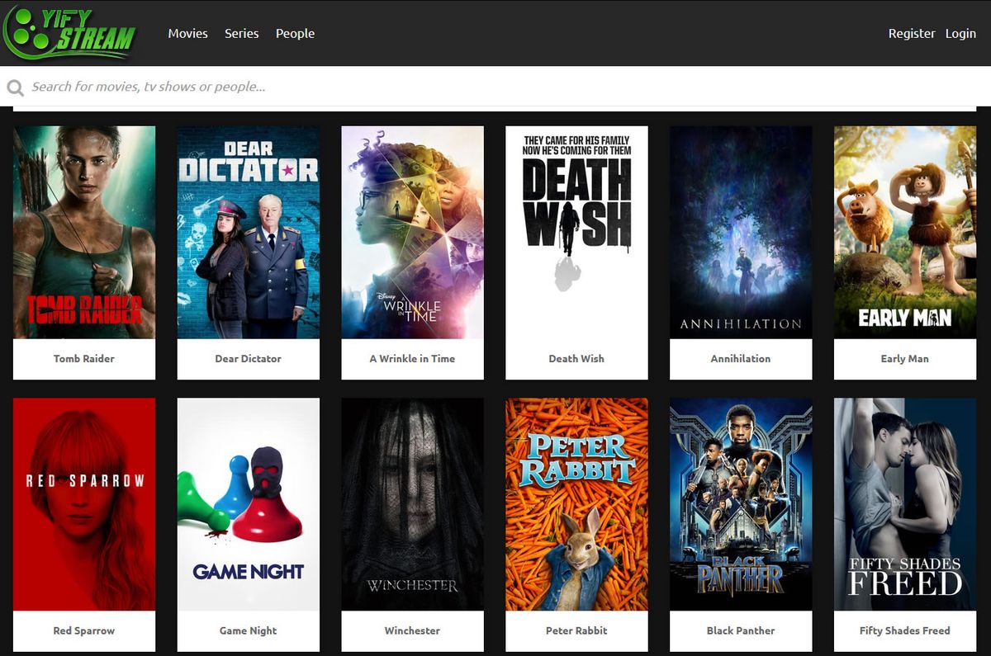Select the Black Panther title caption
The height and width of the screenshot is (656, 991).
click(741, 631)
